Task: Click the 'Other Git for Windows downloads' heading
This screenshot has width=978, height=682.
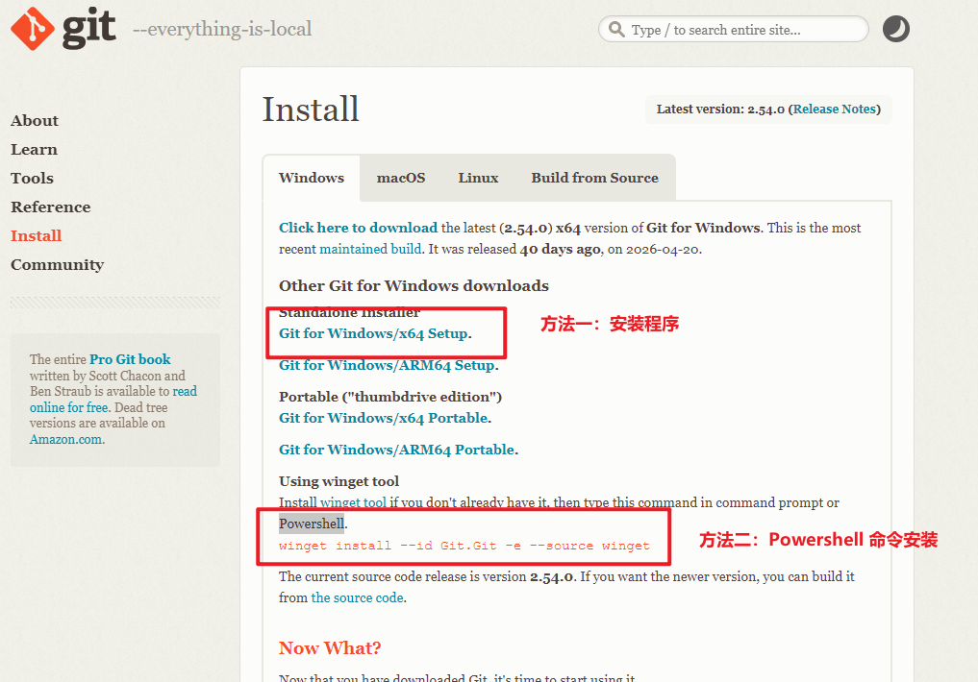Action: point(414,286)
